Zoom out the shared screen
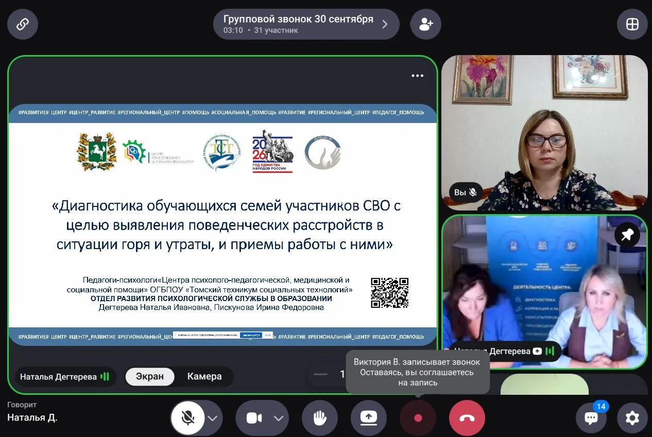652x437 pixels. coord(320,374)
